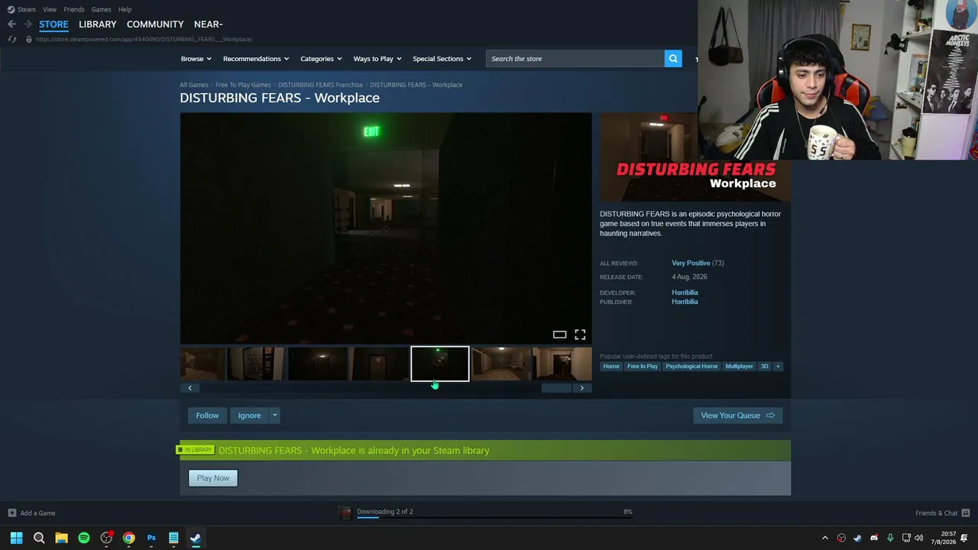Open the Help menu
Screen dimensions: 978x550
(125, 9)
